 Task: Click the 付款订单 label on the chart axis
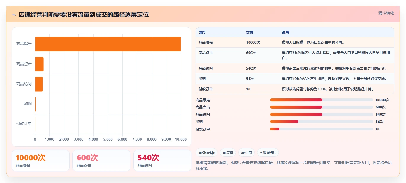[24, 124]
